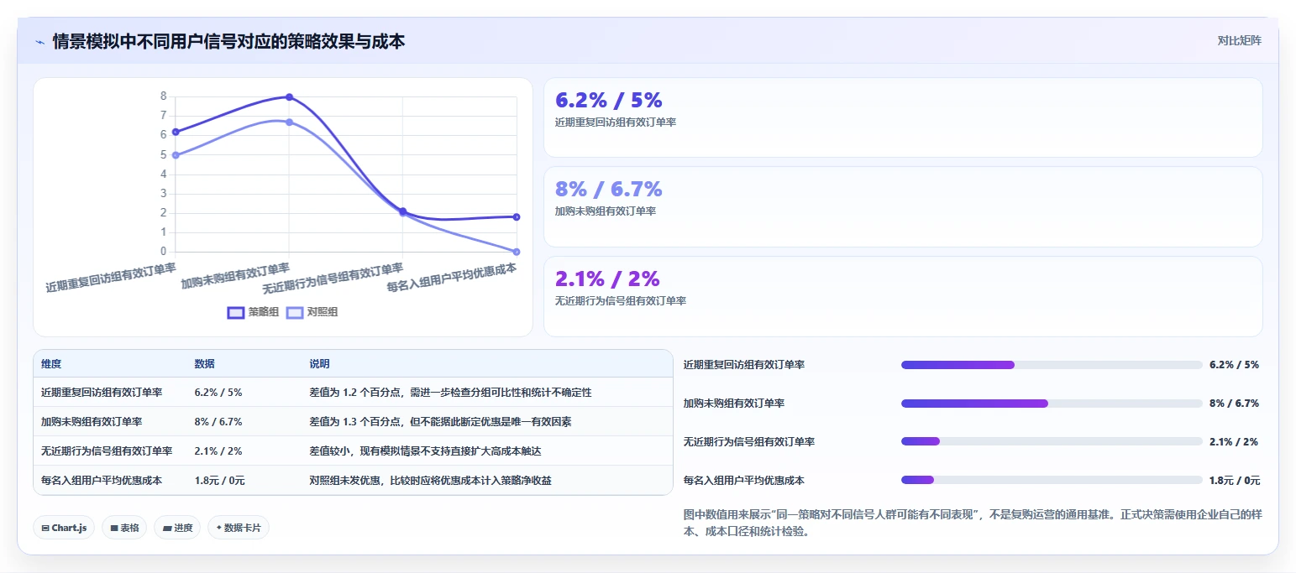Click the 加购未购组有效订单率 progress bar
Viewport: 1296px width, 573px height.
pos(1052,404)
